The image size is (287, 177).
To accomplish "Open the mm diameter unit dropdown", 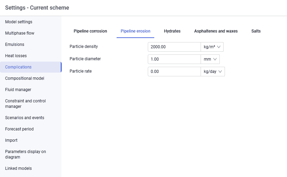I will (x=210, y=59).
